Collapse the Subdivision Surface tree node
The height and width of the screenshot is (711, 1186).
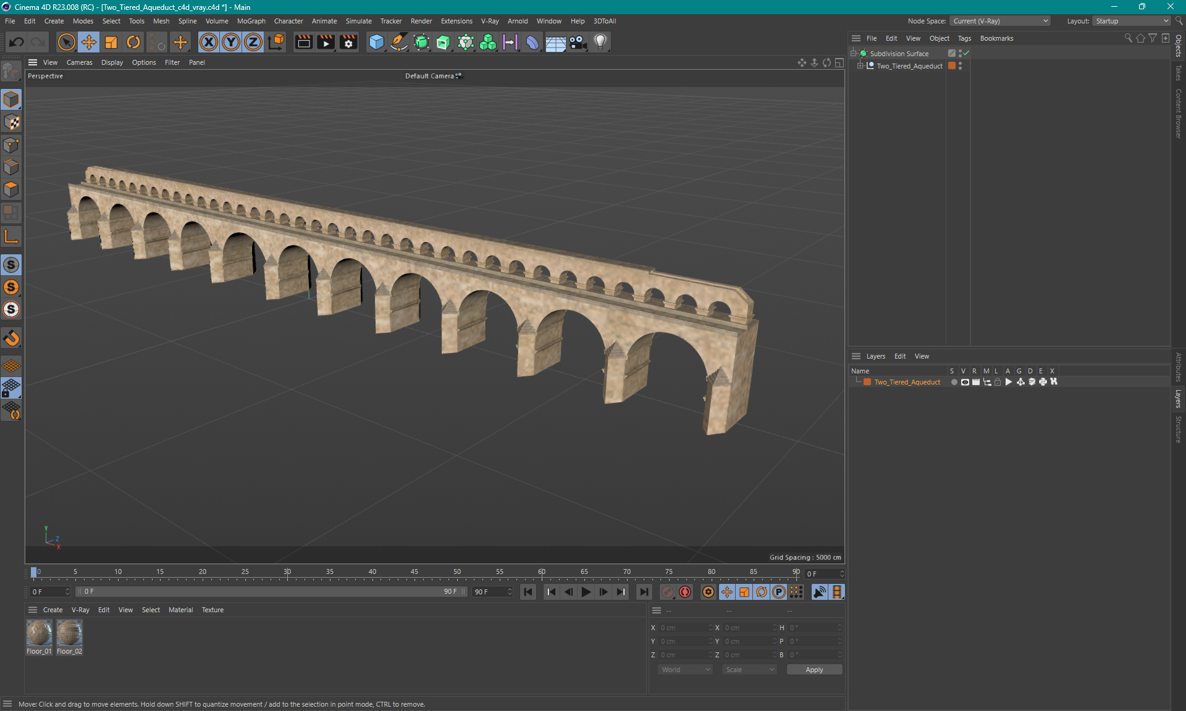pyautogui.click(x=854, y=54)
